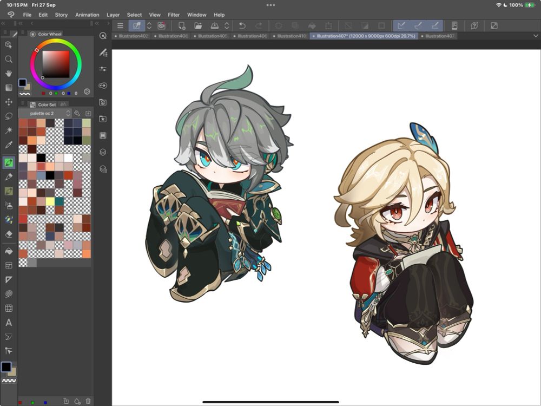541x406 pixels.
Task: Click the Redo arrow
Action: [x=259, y=25]
